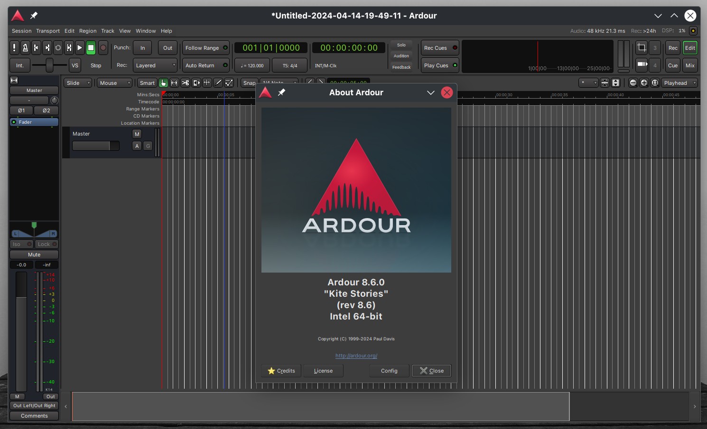Click the tempo 120.000 field
The height and width of the screenshot is (429, 707).
point(252,65)
